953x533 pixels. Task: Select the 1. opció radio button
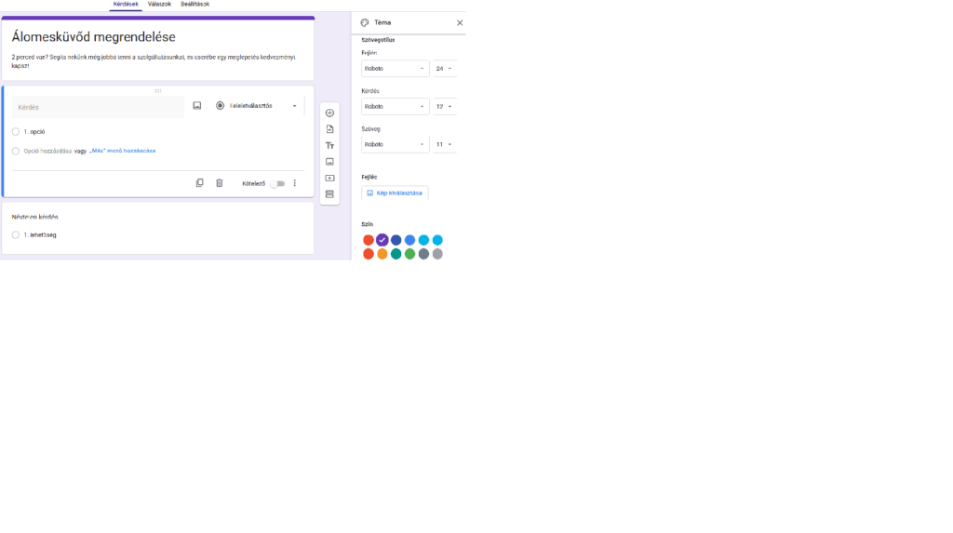(16, 131)
